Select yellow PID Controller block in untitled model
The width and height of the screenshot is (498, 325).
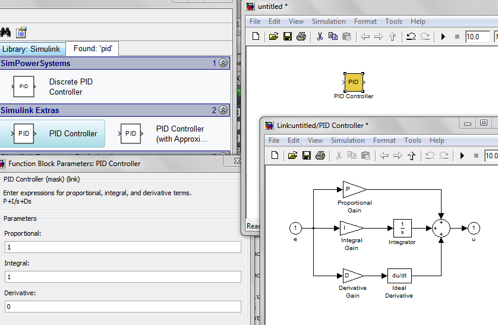coord(354,82)
